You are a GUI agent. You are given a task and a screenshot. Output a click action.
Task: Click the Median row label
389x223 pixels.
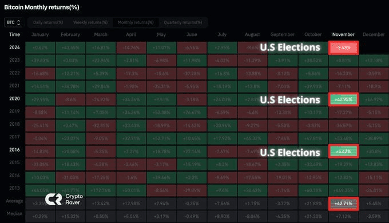[14, 214]
